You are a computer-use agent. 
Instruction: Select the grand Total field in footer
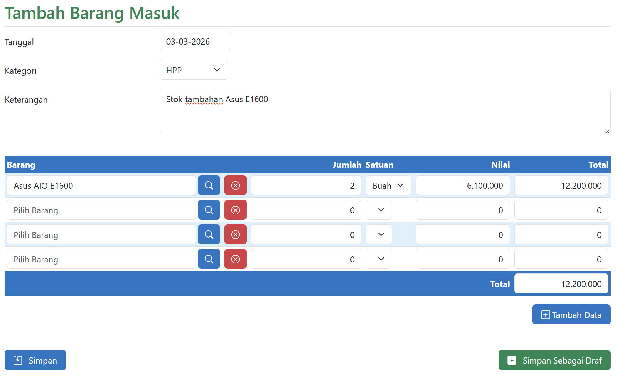[561, 283]
